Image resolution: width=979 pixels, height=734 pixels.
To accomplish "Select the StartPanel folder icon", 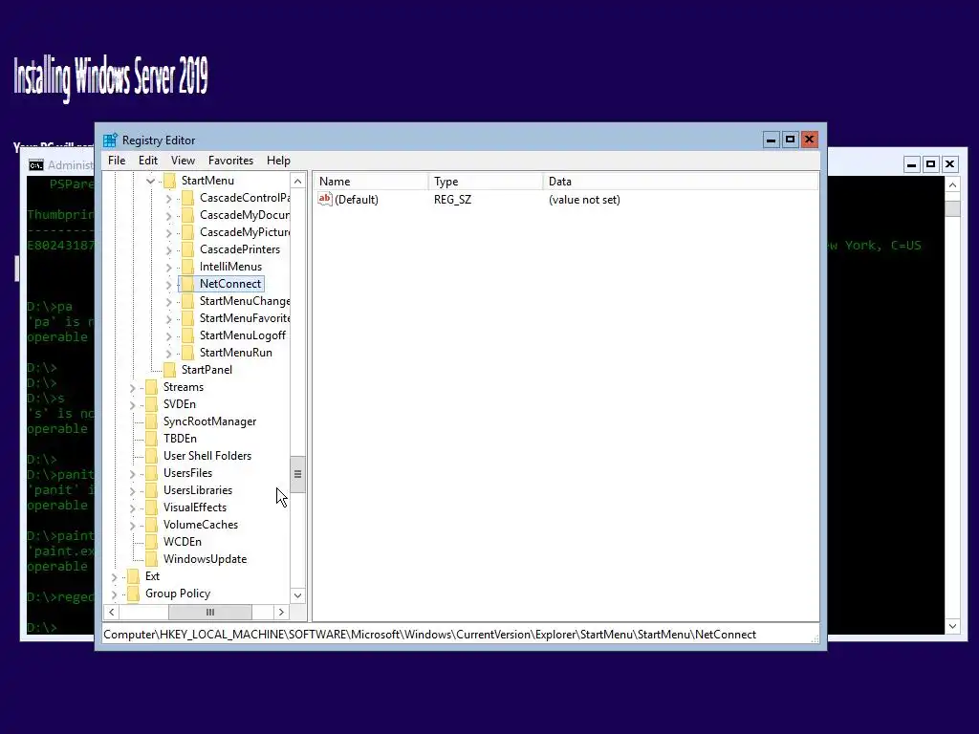I will click(169, 370).
